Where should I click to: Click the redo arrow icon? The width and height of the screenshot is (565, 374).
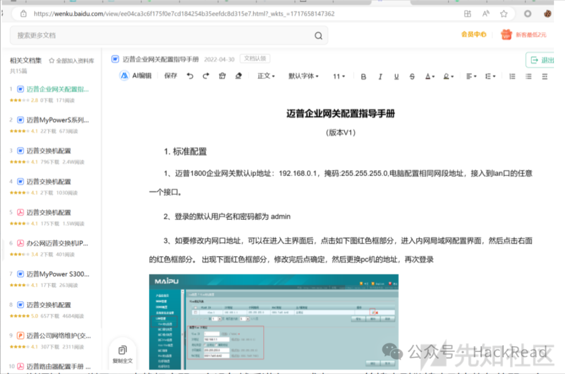coord(206,76)
